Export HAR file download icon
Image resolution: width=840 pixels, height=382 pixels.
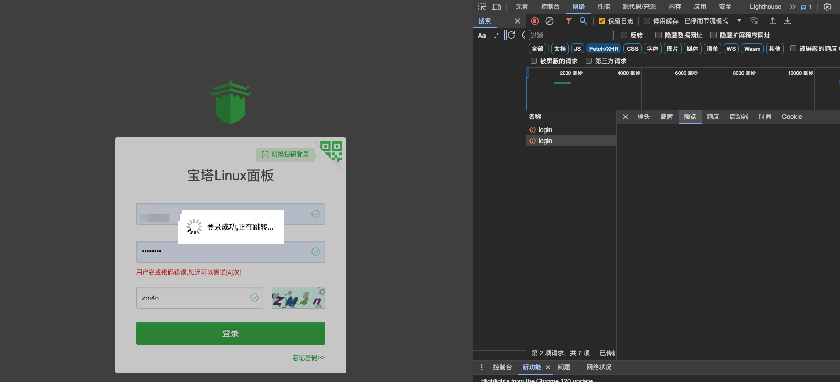[788, 21]
